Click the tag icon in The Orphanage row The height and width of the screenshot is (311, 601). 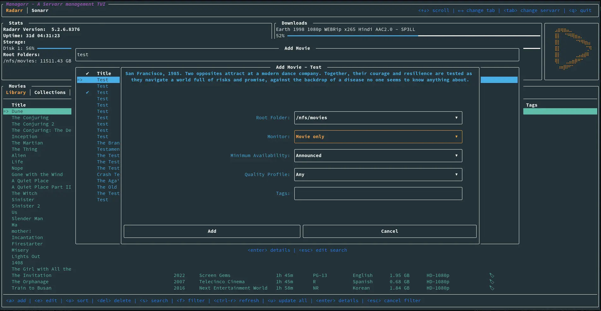click(x=492, y=282)
